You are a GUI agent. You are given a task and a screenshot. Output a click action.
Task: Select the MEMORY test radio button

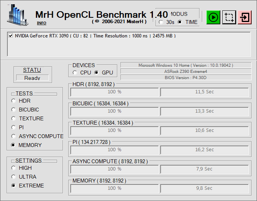pos(13,145)
